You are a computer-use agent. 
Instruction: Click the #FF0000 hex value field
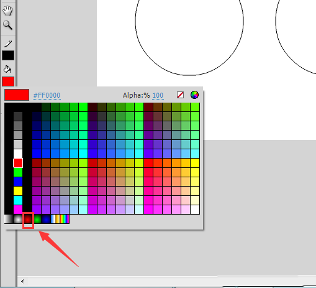tap(47, 95)
